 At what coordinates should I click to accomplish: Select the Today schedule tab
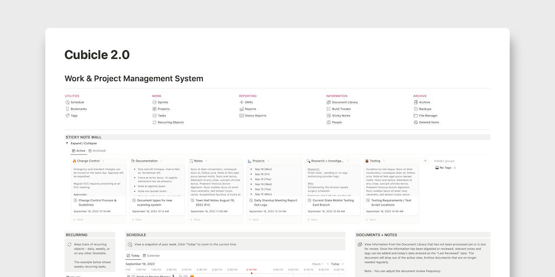tap(133, 255)
